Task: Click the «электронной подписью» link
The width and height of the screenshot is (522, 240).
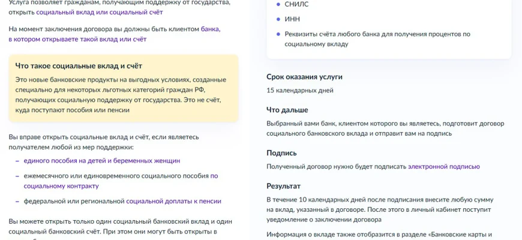Action: [x=443, y=166]
